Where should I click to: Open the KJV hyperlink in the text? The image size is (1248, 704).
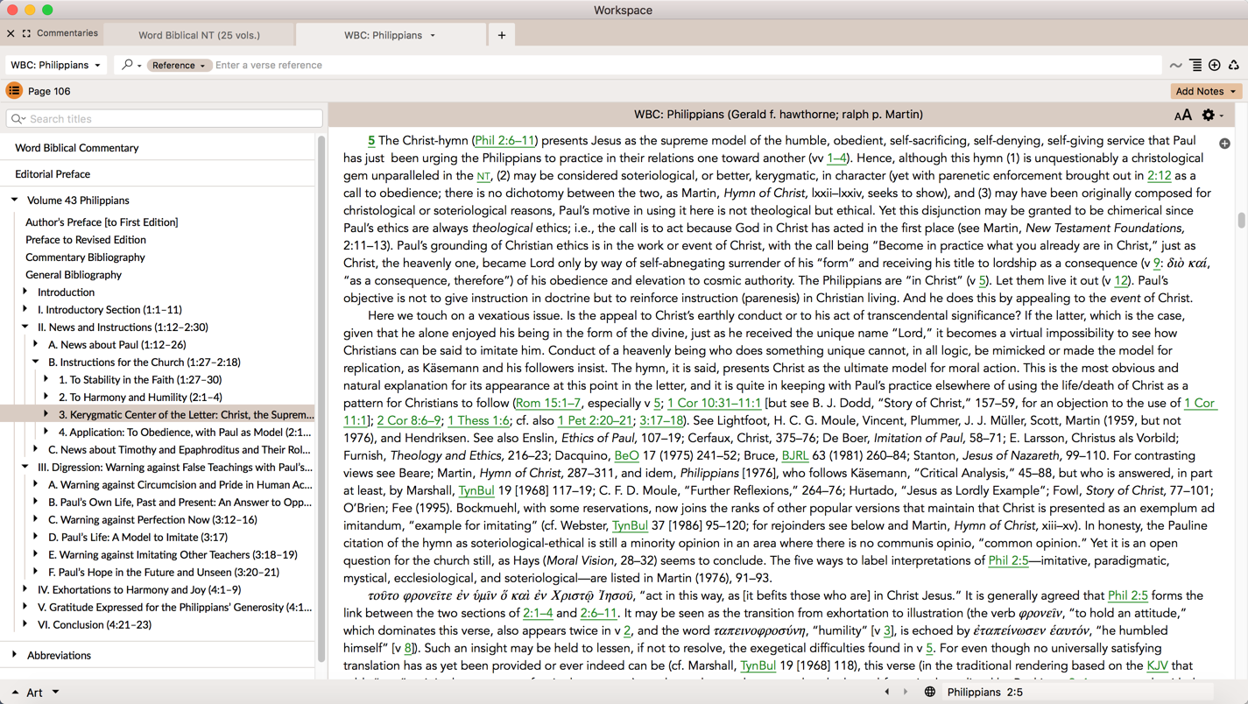1157,665
